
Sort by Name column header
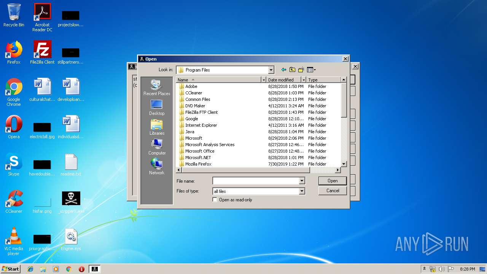click(219, 80)
